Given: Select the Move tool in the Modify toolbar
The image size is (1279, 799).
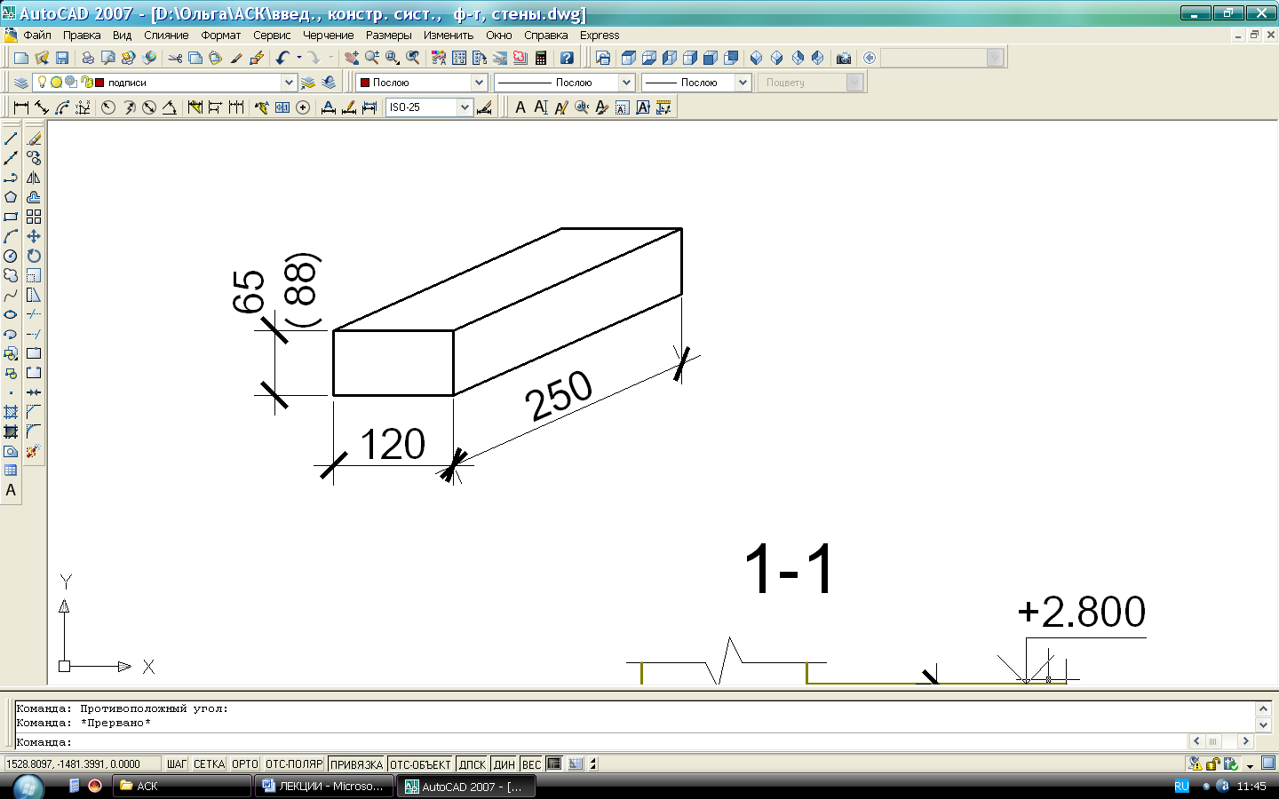Looking at the screenshot, I should 34,236.
